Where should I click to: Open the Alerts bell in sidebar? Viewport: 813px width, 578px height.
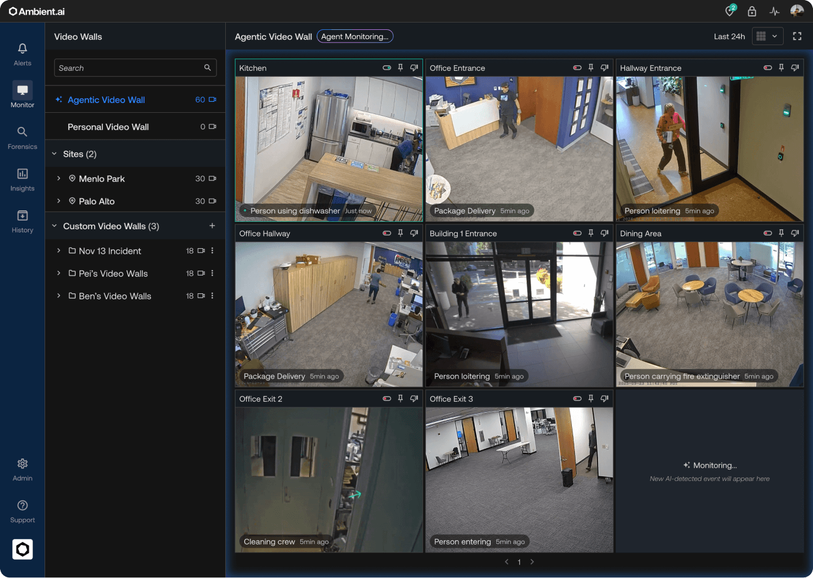[23, 49]
